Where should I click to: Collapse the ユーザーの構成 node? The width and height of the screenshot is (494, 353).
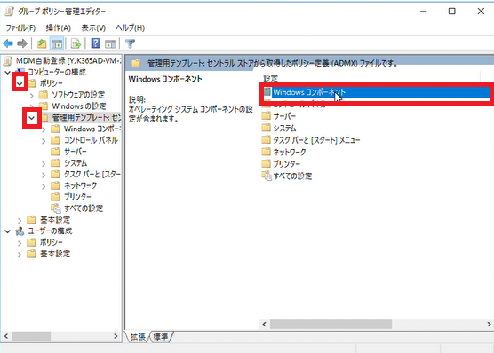[8, 231]
